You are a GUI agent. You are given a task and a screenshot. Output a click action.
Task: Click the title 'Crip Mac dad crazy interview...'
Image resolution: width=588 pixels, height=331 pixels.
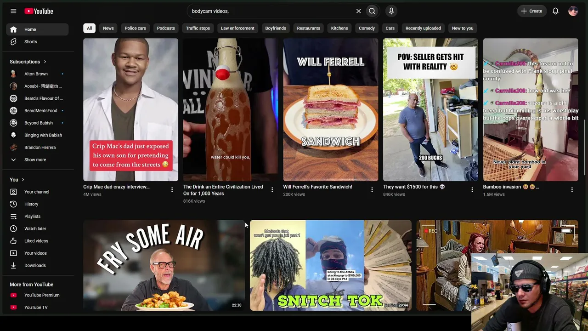[x=116, y=187]
